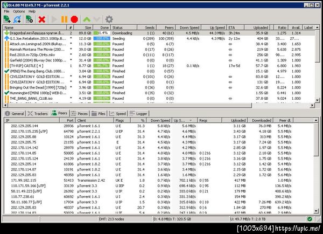The height and width of the screenshot is (234, 323).
Task: Select Hummingbird [MINI 1080p] finished torrent
Action: 159,93
